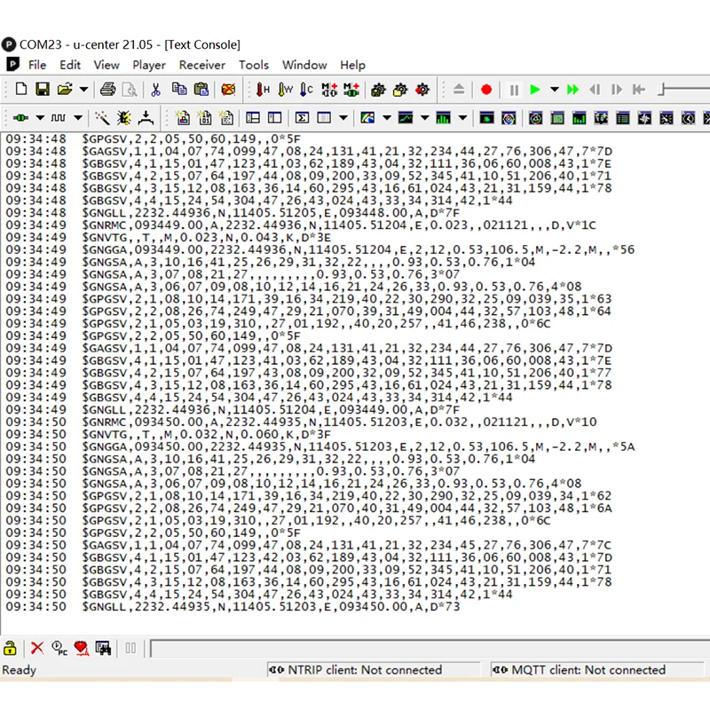Click the autobauding magic wand icon
This screenshot has height=710, width=710.
tap(102, 117)
